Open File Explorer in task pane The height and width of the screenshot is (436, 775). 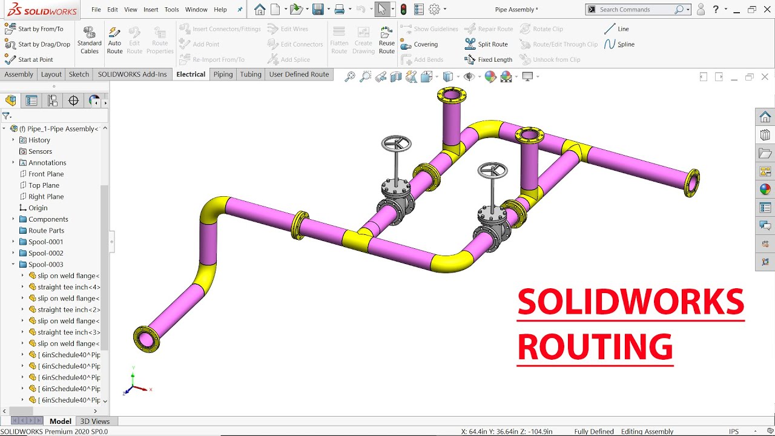coord(765,153)
